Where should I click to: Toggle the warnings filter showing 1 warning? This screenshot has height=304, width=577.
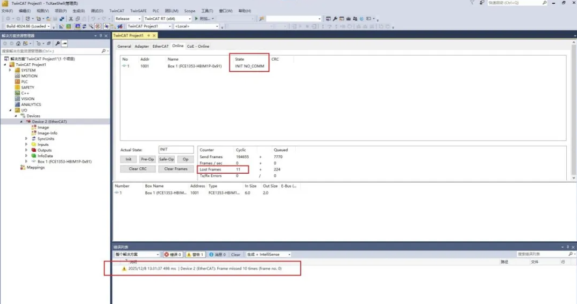[195, 255]
